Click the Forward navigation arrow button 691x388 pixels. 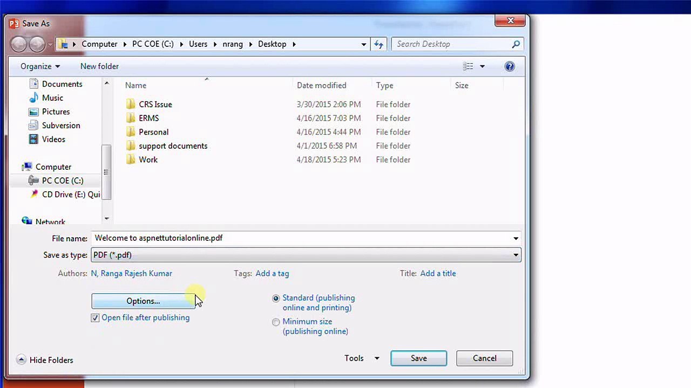[37, 44]
